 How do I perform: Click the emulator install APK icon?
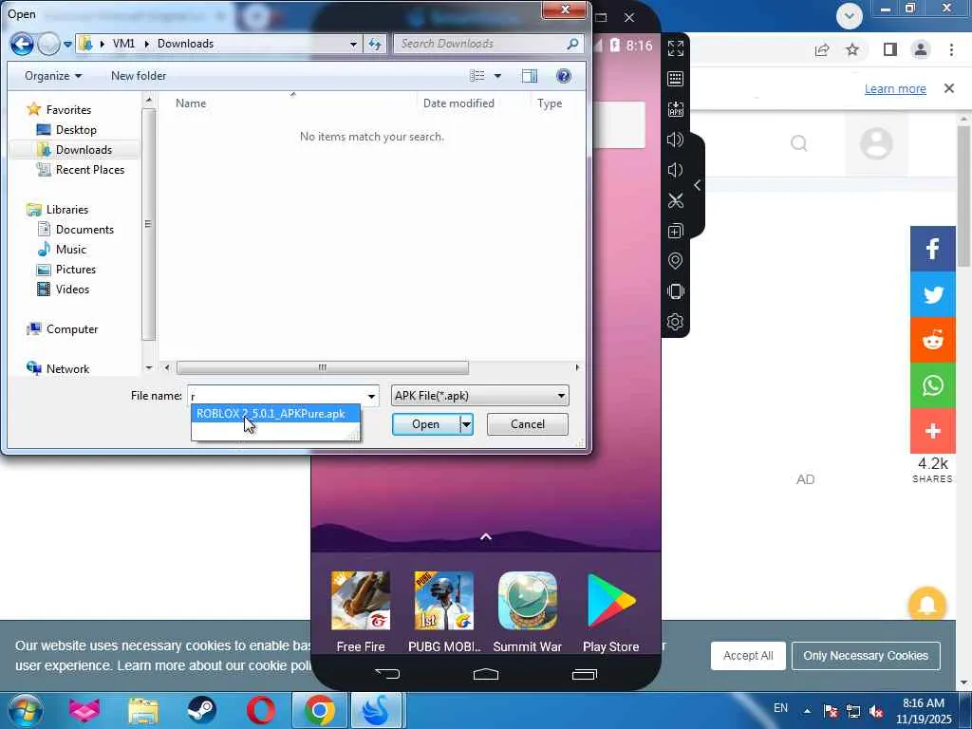point(676,109)
